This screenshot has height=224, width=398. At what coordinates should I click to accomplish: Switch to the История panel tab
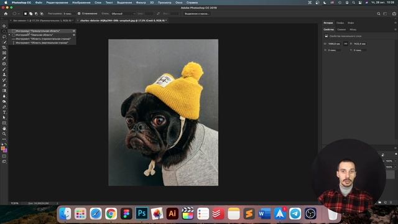(x=328, y=23)
